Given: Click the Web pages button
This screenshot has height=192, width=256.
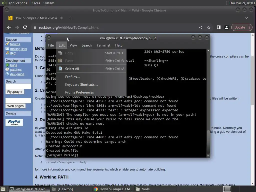Looking at the screenshot, I should point(15,106).
